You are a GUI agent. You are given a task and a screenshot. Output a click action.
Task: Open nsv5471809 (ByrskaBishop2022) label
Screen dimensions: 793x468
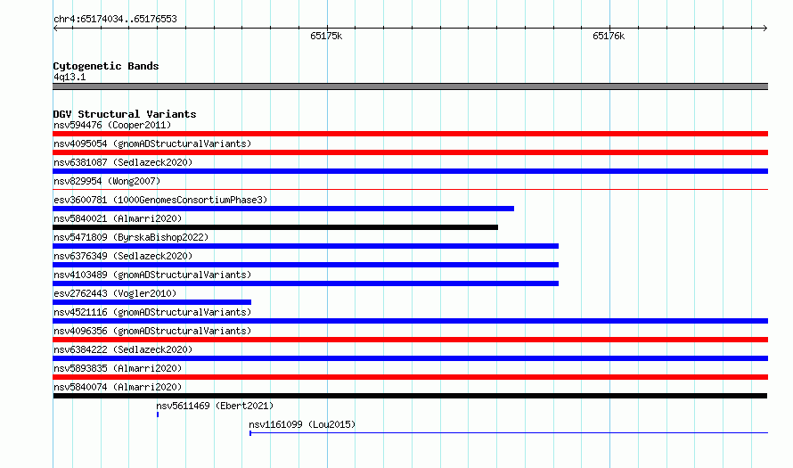[131, 237]
